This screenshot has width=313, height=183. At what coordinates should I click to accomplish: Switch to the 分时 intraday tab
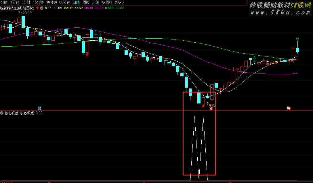pos(4,2)
